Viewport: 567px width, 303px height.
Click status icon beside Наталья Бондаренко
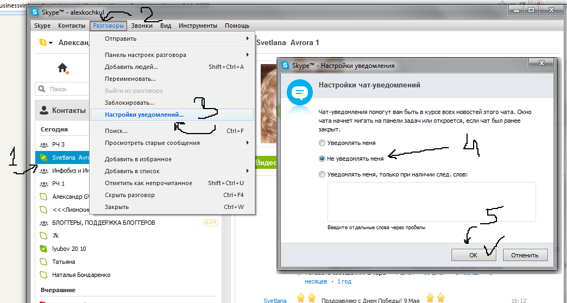point(43,275)
